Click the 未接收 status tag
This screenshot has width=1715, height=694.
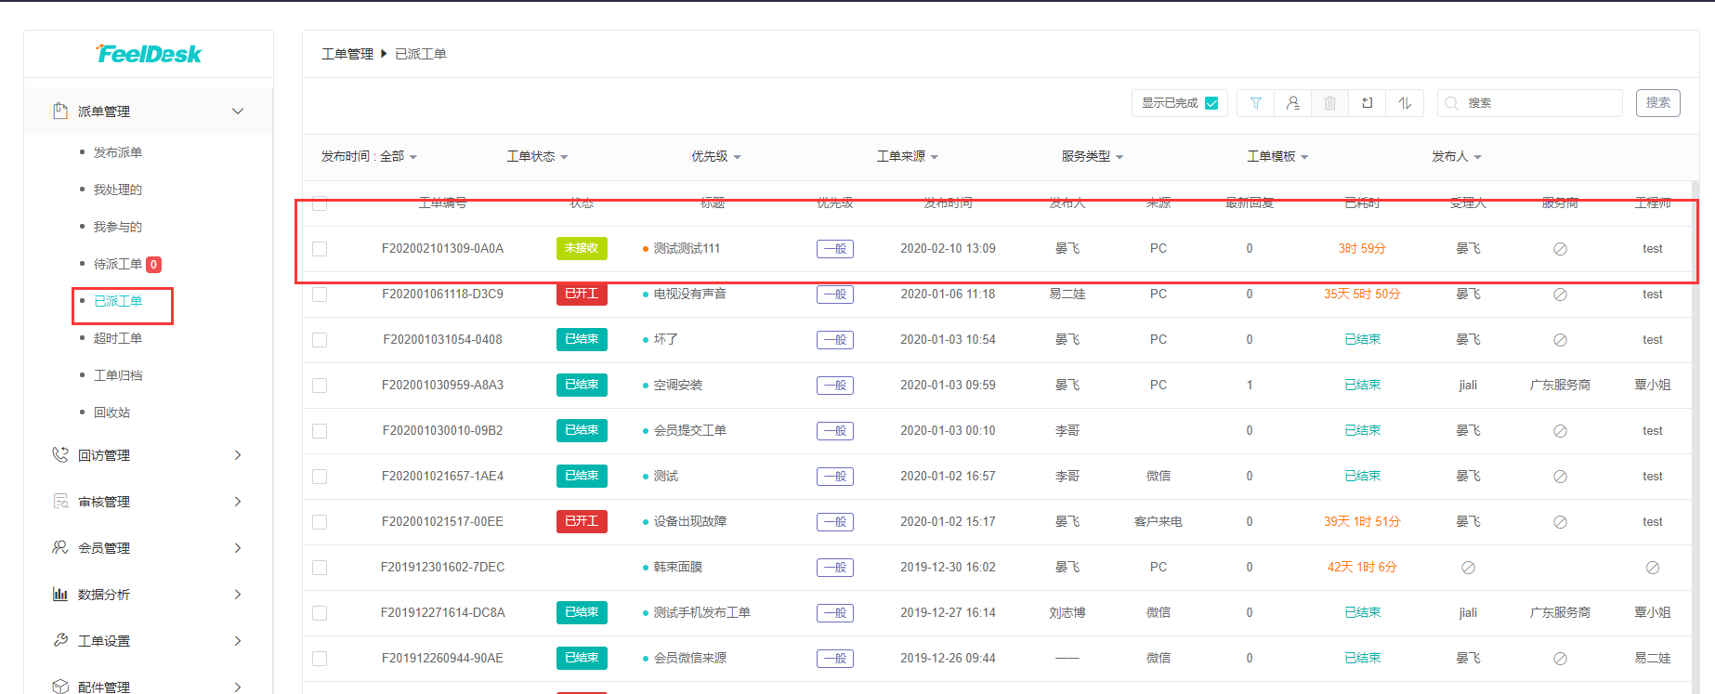tap(582, 248)
